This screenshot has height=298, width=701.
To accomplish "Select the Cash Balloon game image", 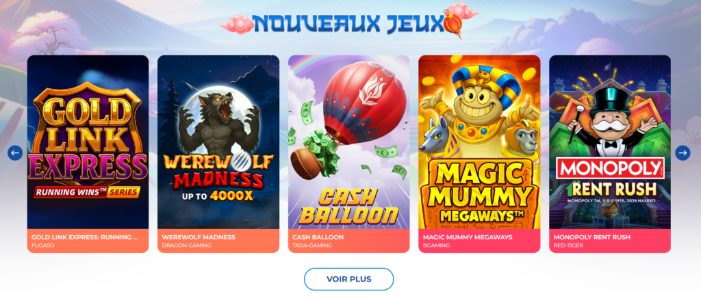I will (x=349, y=142).
